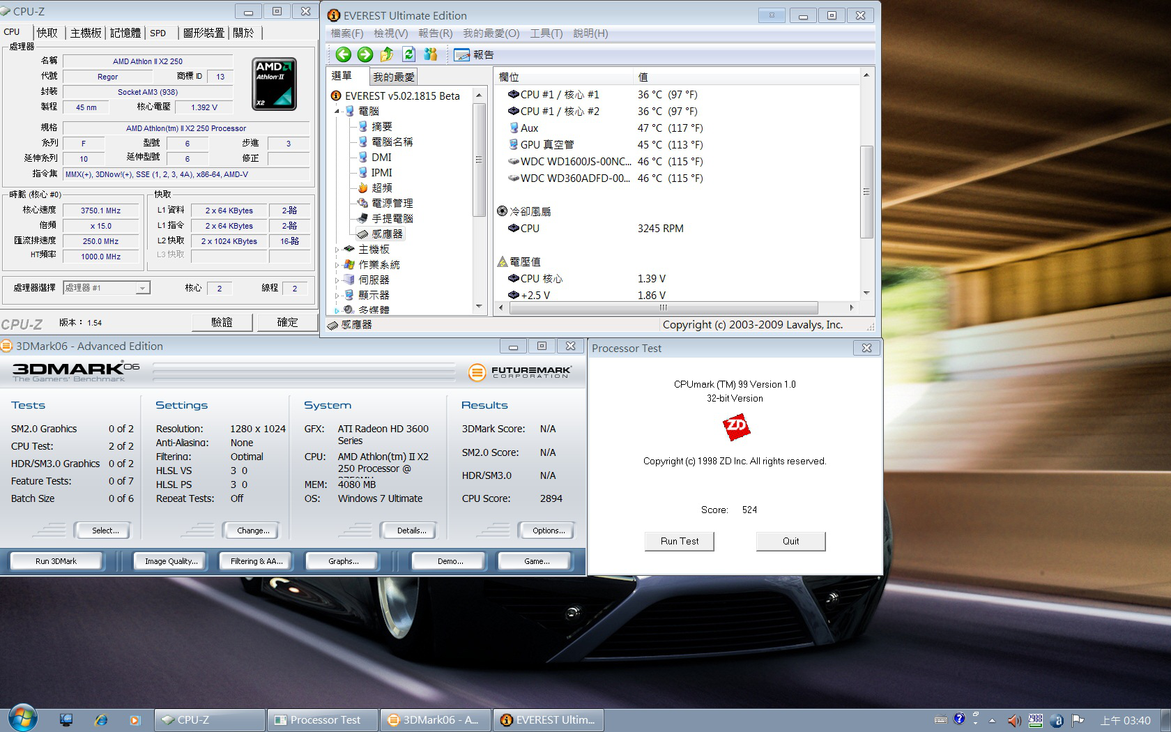Collapse the 電腦 node in EVEREST tree

coord(337,111)
